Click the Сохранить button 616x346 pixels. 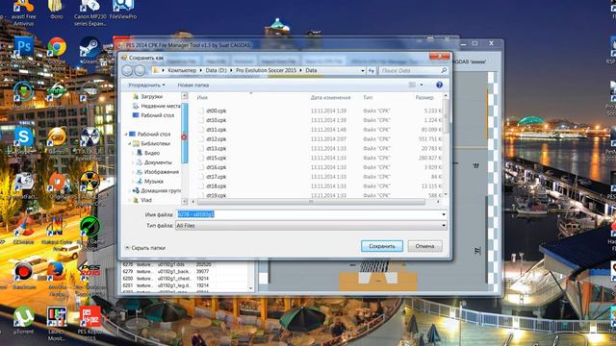pyautogui.click(x=382, y=246)
